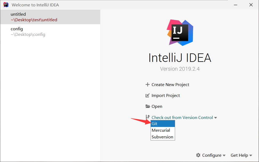The width and height of the screenshot is (259, 162).
Task: Select Mercurial from the checkout menu
Action: click(163, 130)
